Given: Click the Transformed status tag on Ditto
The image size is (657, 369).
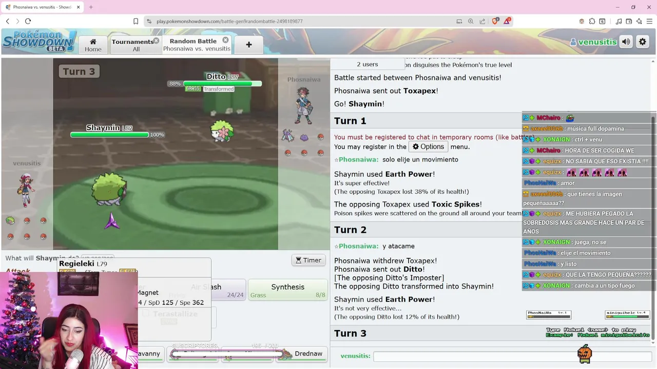Looking at the screenshot, I should [x=219, y=89].
